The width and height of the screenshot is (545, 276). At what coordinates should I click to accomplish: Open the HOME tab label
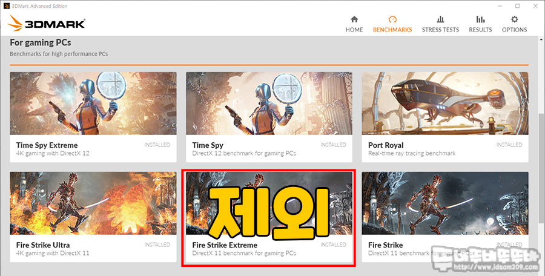point(354,30)
